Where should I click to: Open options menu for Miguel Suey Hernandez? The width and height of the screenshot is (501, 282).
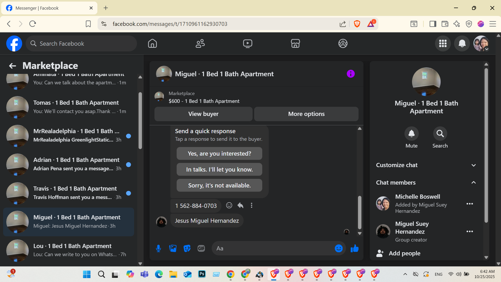(x=470, y=232)
